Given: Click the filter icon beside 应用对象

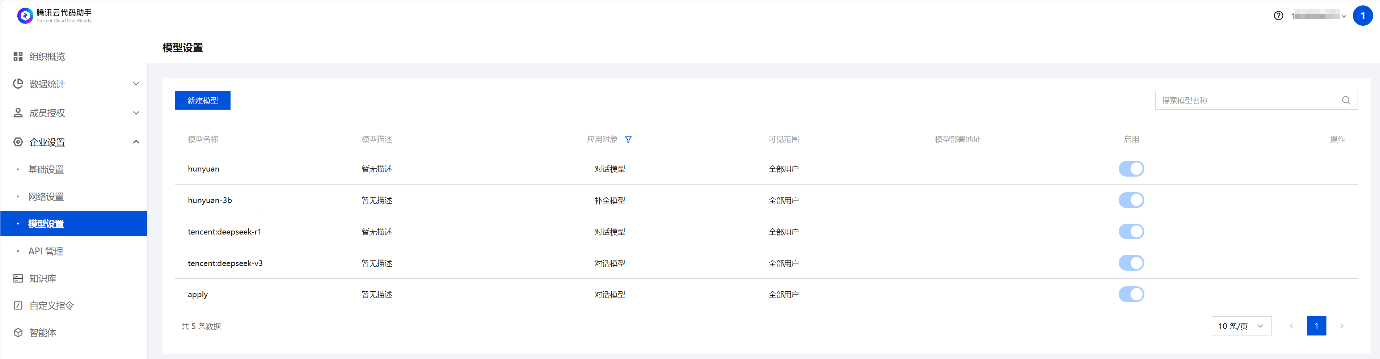Looking at the screenshot, I should pyautogui.click(x=628, y=140).
